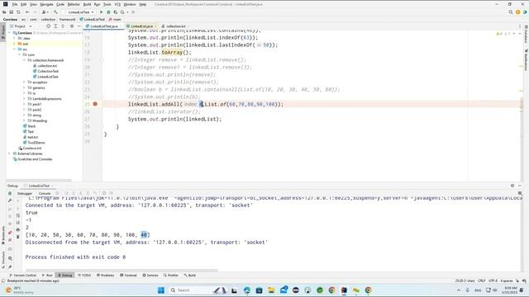
Task: Click the Debug bug icon in the toolbar
Action: coord(108,12)
